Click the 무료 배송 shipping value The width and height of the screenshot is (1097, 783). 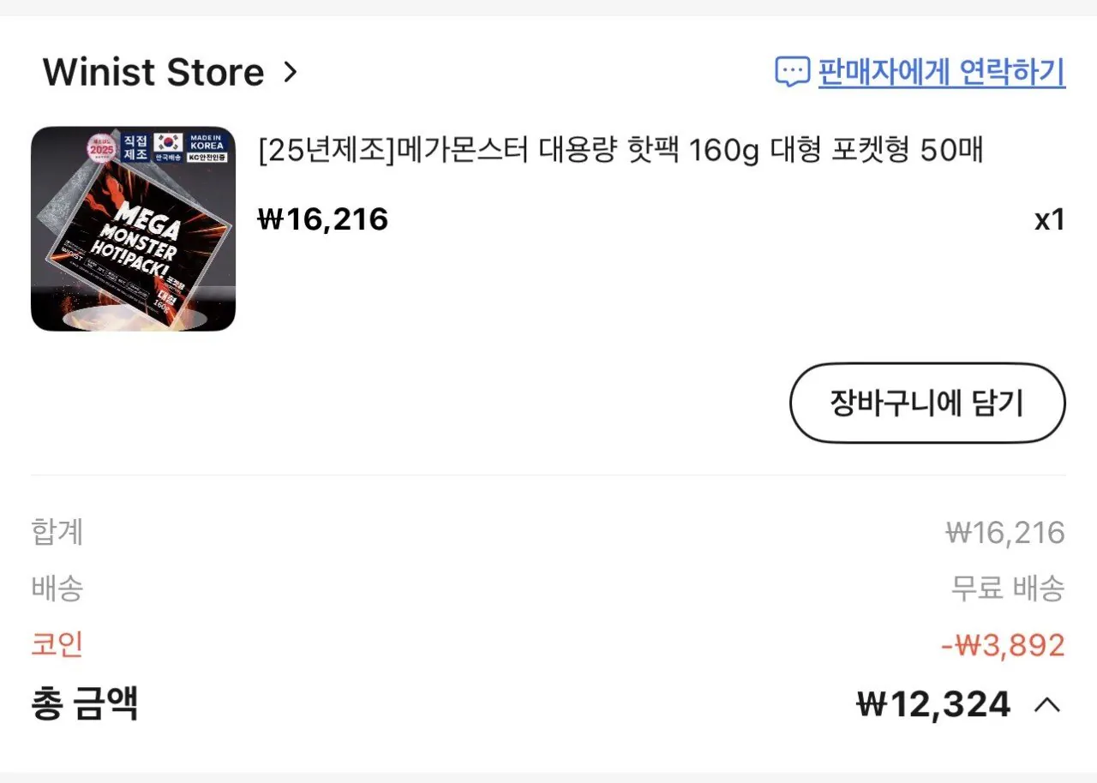coord(1006,589)
